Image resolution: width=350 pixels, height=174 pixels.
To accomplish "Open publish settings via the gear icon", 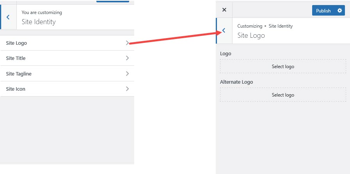I will pyautogui.click(x=339, y=11).
